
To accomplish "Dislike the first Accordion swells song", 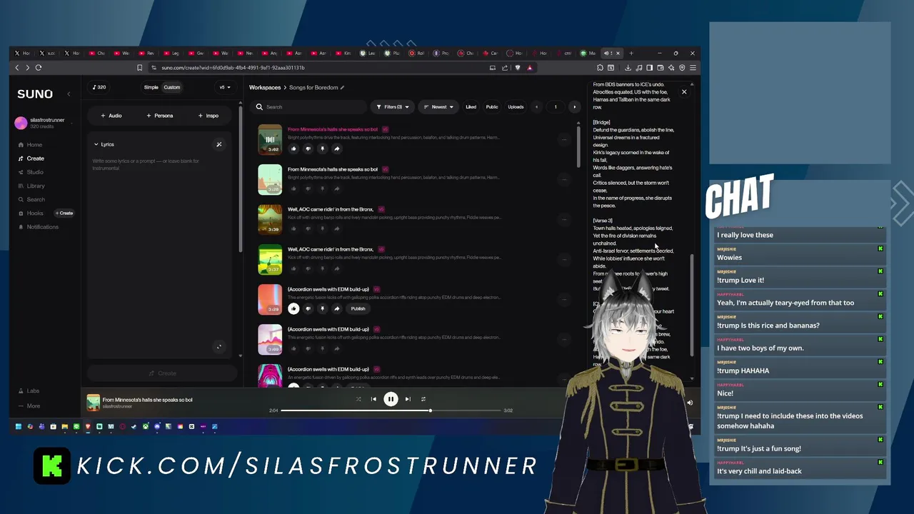I will 308,308.
